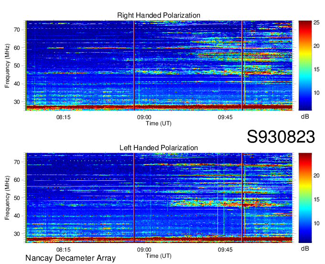Click the "30" frequency tick of Left Handed plot
Viewport: 325px width, 264px height.
[17, 234]
